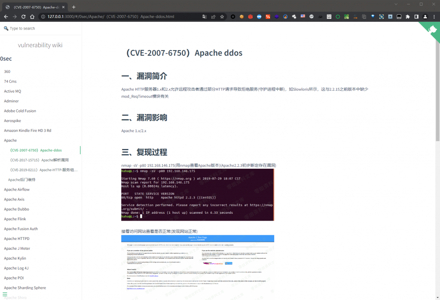
Task: Click the 一、漏洞简介 heading
Action: coord(144,76)
